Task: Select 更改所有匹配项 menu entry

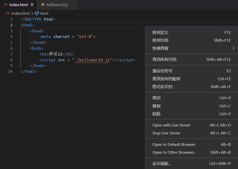Action: coord(191,79)
